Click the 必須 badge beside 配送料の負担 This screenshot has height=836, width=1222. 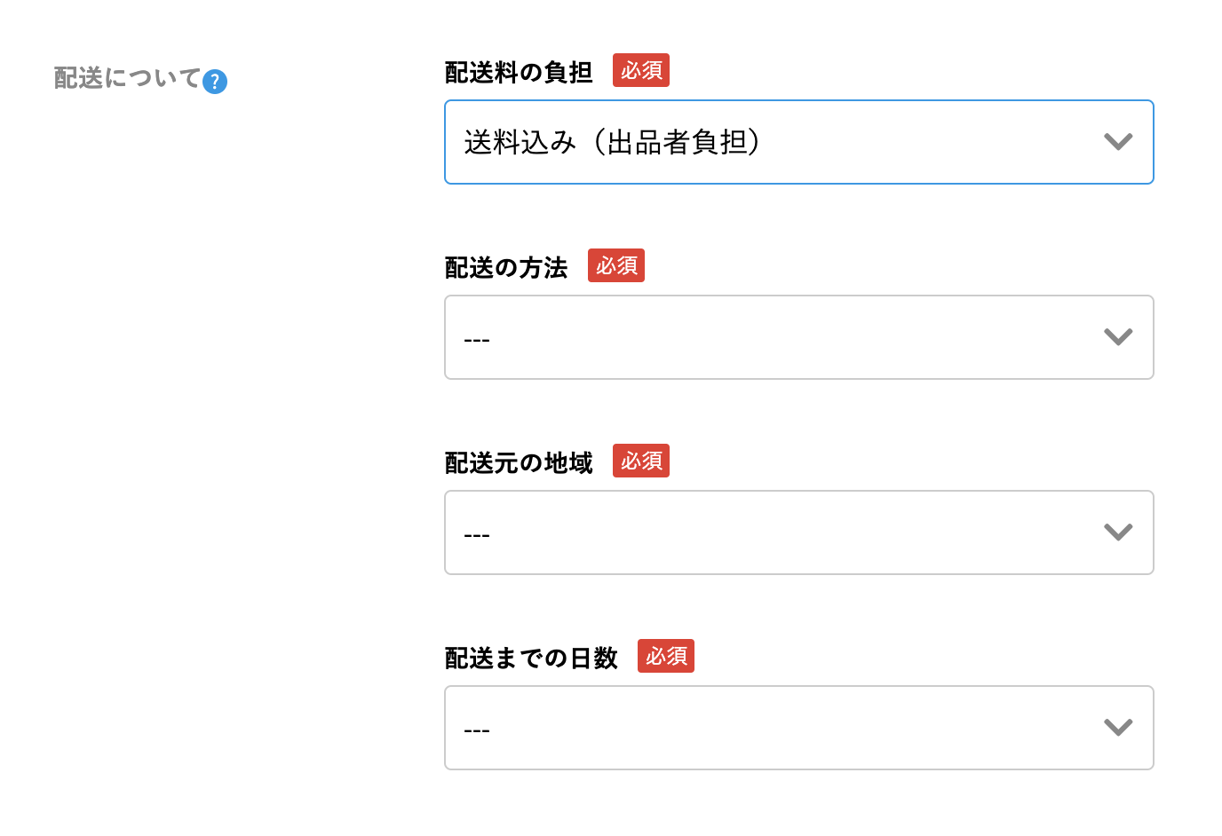(x=641, y=70)
